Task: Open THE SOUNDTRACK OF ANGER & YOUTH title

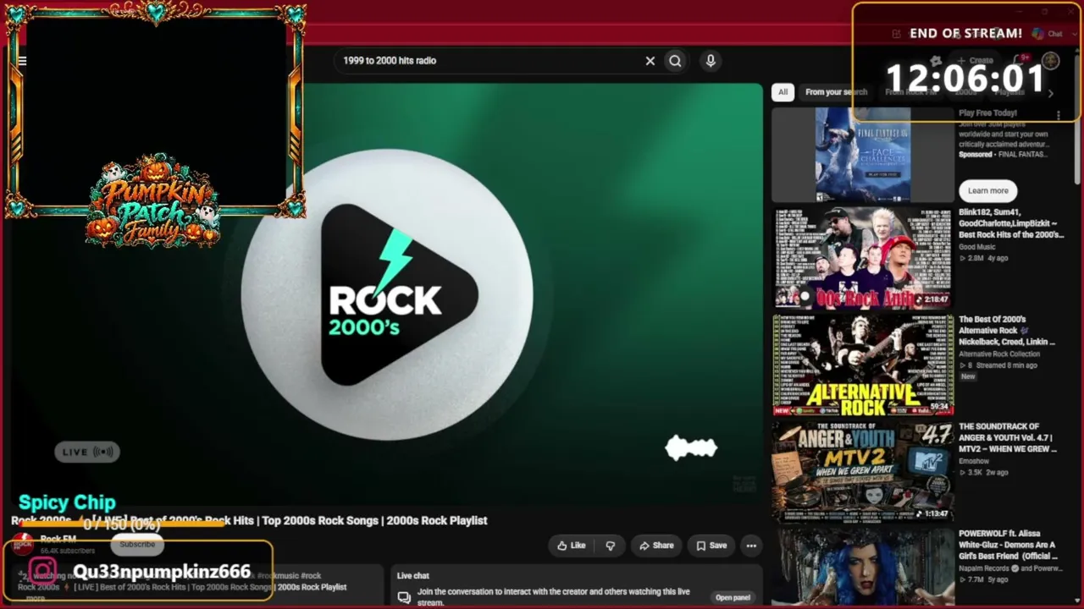Action: click(1008, 438)
